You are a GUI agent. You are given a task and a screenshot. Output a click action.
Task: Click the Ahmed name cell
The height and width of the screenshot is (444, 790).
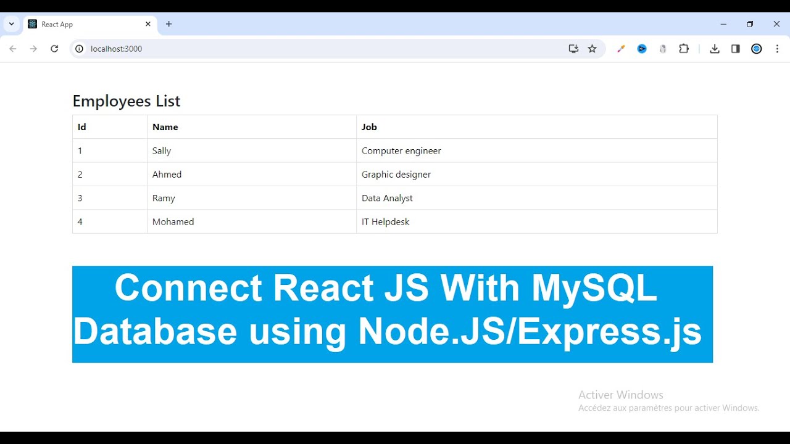pos(252,175)
